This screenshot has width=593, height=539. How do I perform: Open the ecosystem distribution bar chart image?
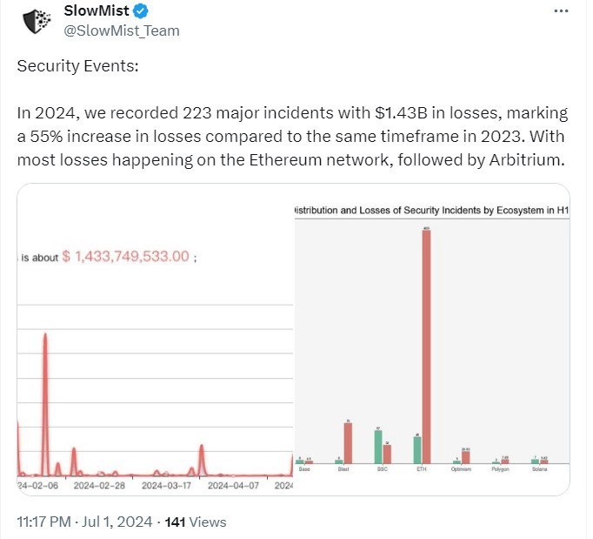coord(432,340)
